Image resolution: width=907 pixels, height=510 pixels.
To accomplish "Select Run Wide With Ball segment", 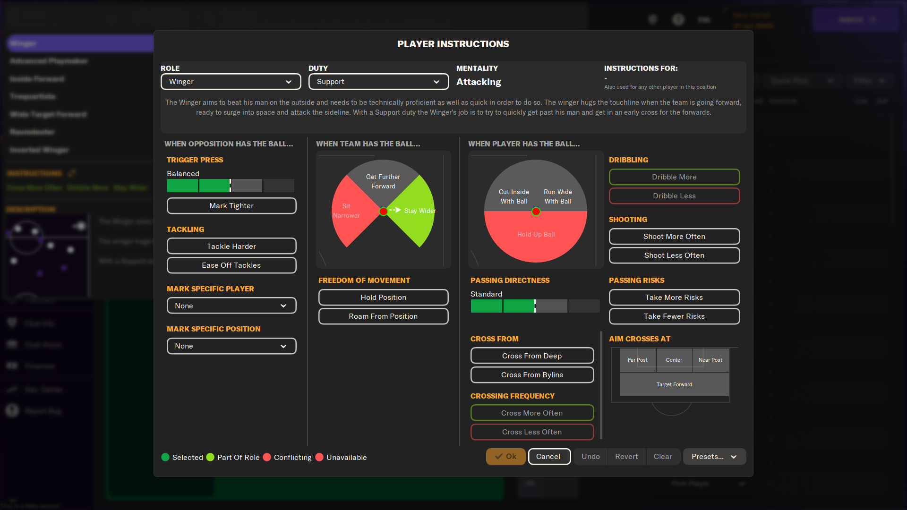I will (558, 196).
